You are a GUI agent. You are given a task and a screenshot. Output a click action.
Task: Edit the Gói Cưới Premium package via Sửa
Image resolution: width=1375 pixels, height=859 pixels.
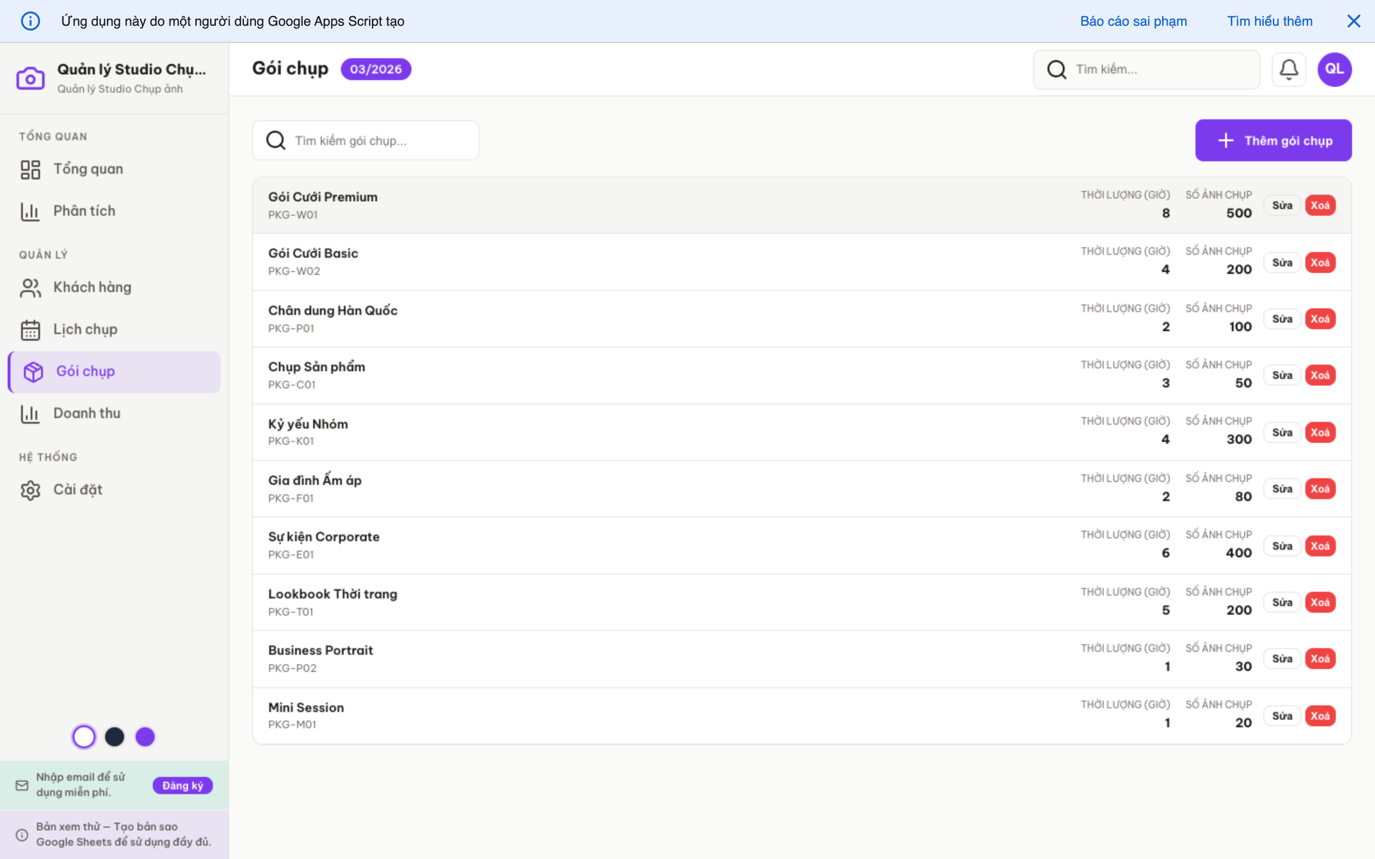point(1283,205)
